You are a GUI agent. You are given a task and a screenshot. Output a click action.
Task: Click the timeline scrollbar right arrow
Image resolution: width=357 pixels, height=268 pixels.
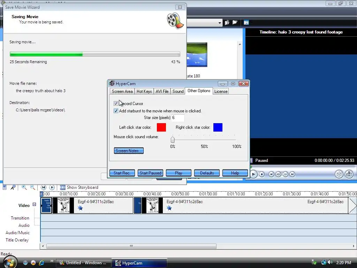tap(354, 246)
